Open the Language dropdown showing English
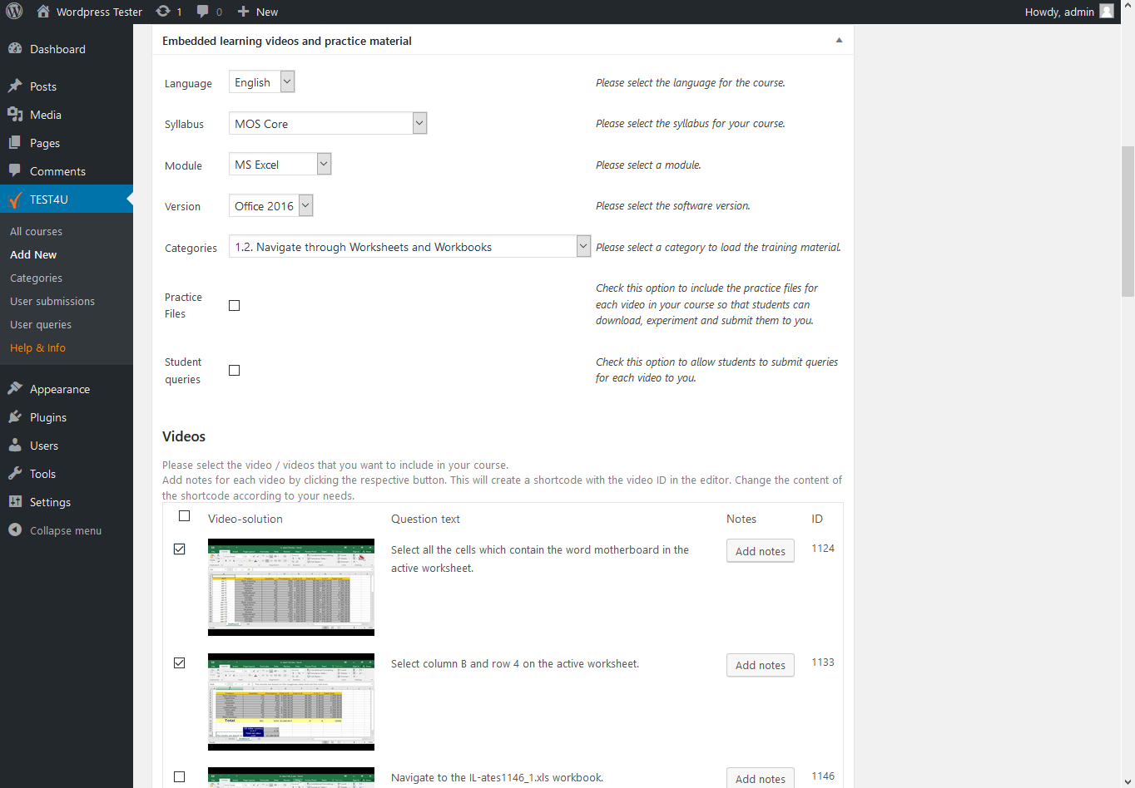1135x788 pixels. [262, 81]
